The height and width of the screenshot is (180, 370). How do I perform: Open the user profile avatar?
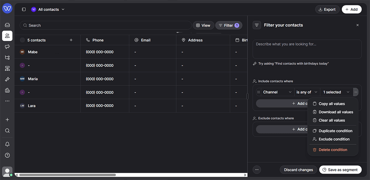tap(7, 172)
